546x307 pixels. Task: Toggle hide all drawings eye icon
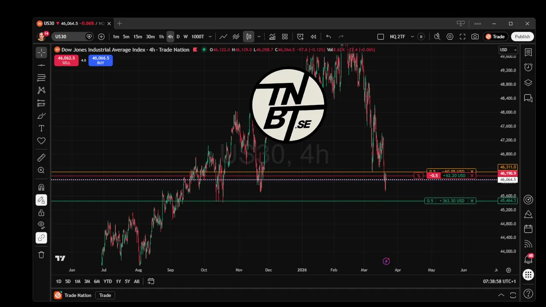(x=41, y=225)
